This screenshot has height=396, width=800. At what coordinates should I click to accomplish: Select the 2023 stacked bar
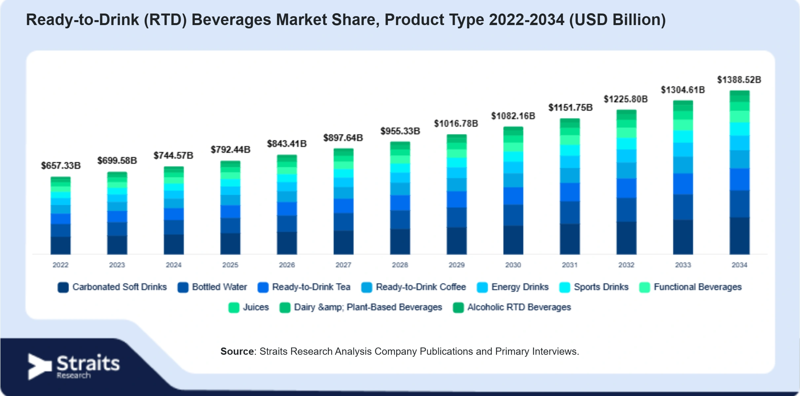click(117, 213)
